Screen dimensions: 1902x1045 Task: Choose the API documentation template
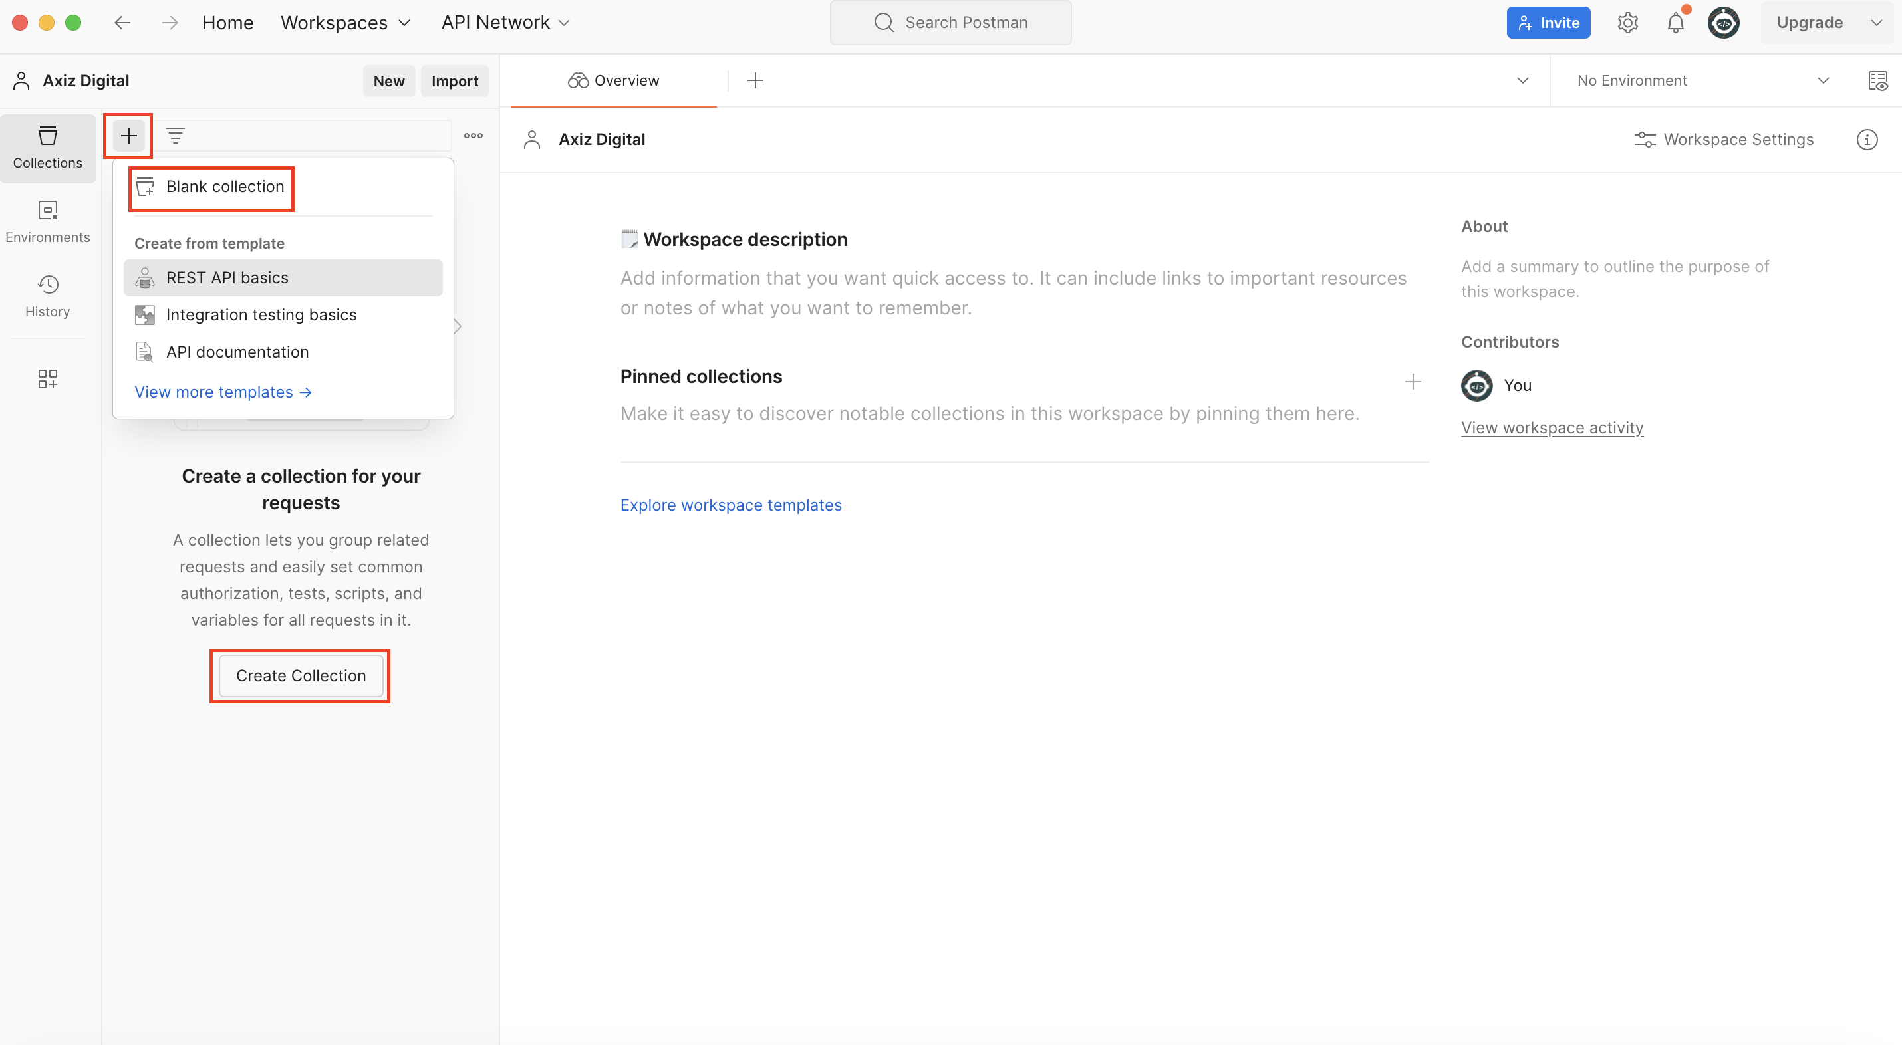(283, 352)
